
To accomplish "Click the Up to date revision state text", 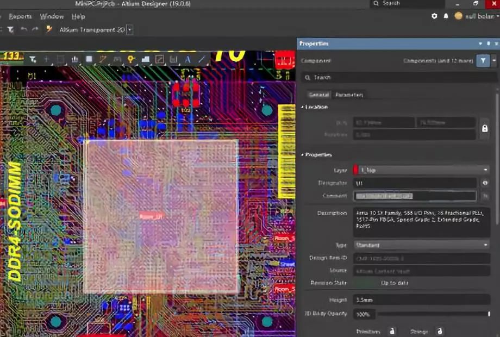I will pos(395,283).
